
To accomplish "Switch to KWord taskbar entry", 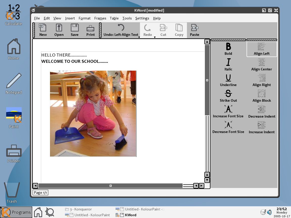I will point(126,215).
